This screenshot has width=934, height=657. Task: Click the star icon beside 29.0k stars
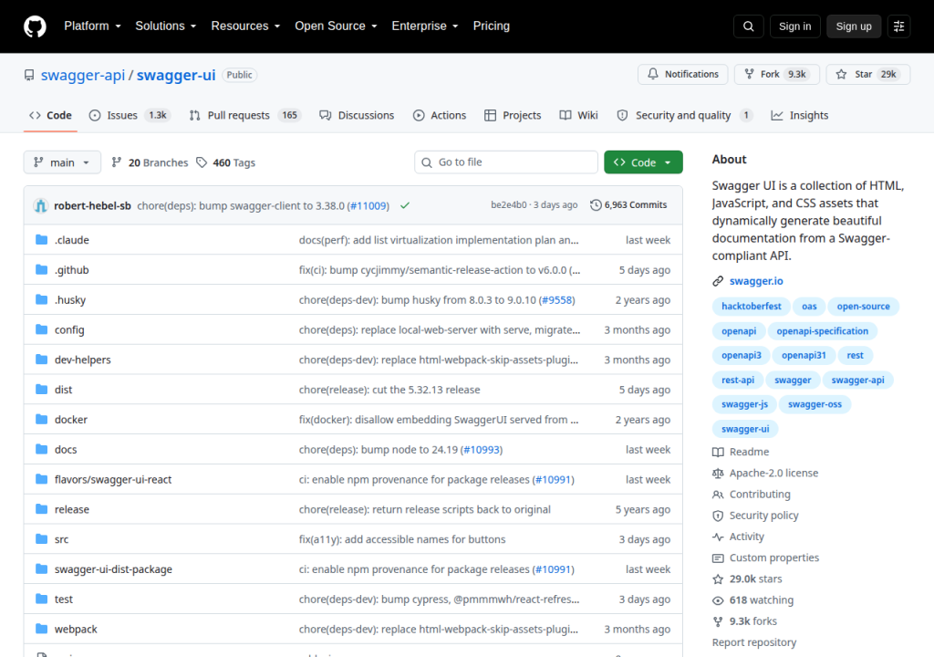[718, 579]
